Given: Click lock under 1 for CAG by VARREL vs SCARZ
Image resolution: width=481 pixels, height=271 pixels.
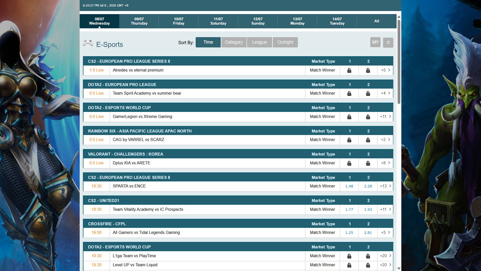Looking at the screenshot, I should pos(349,140).
